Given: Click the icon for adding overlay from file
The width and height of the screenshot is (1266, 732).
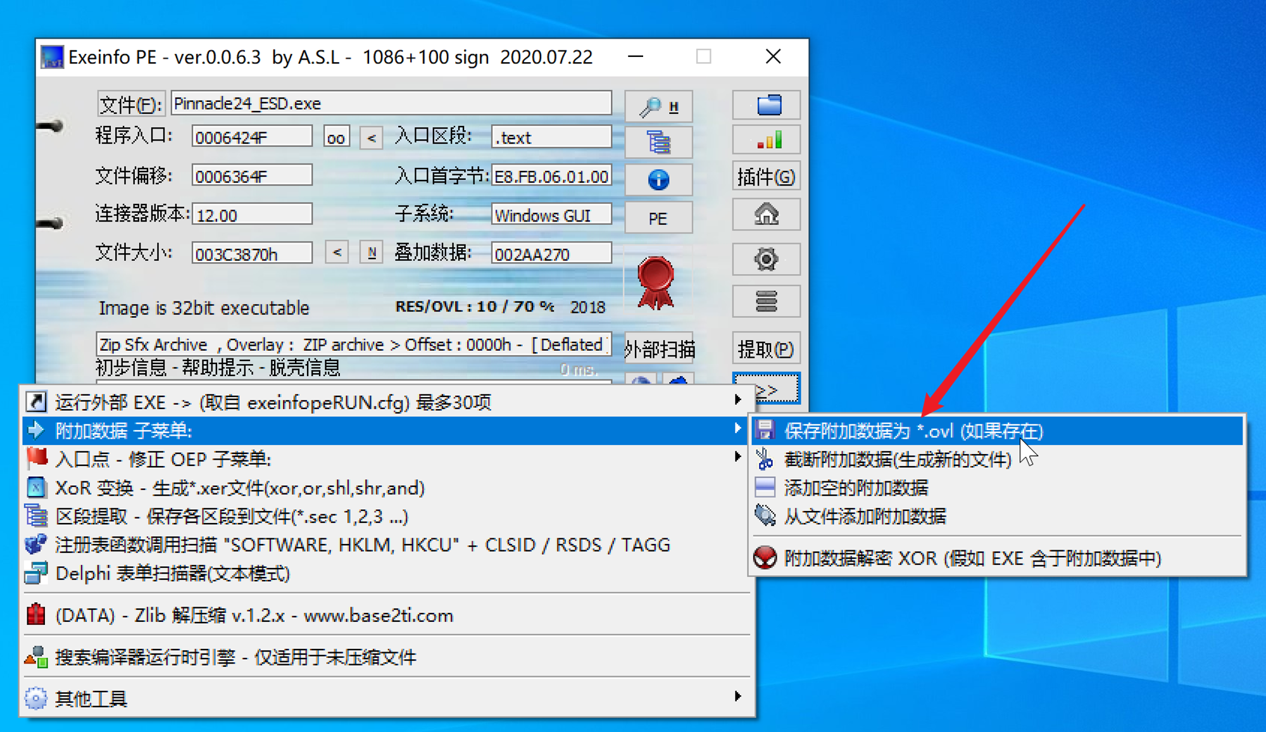Looking at the screenshot, I should [x=765, y=516].
